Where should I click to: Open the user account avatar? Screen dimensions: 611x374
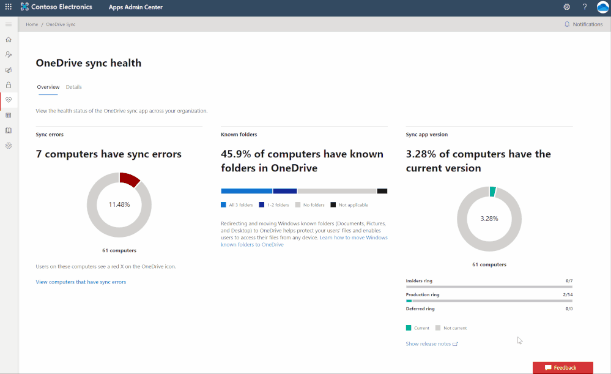603,7
